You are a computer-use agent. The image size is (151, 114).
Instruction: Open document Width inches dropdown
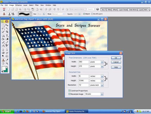(102, 76)
